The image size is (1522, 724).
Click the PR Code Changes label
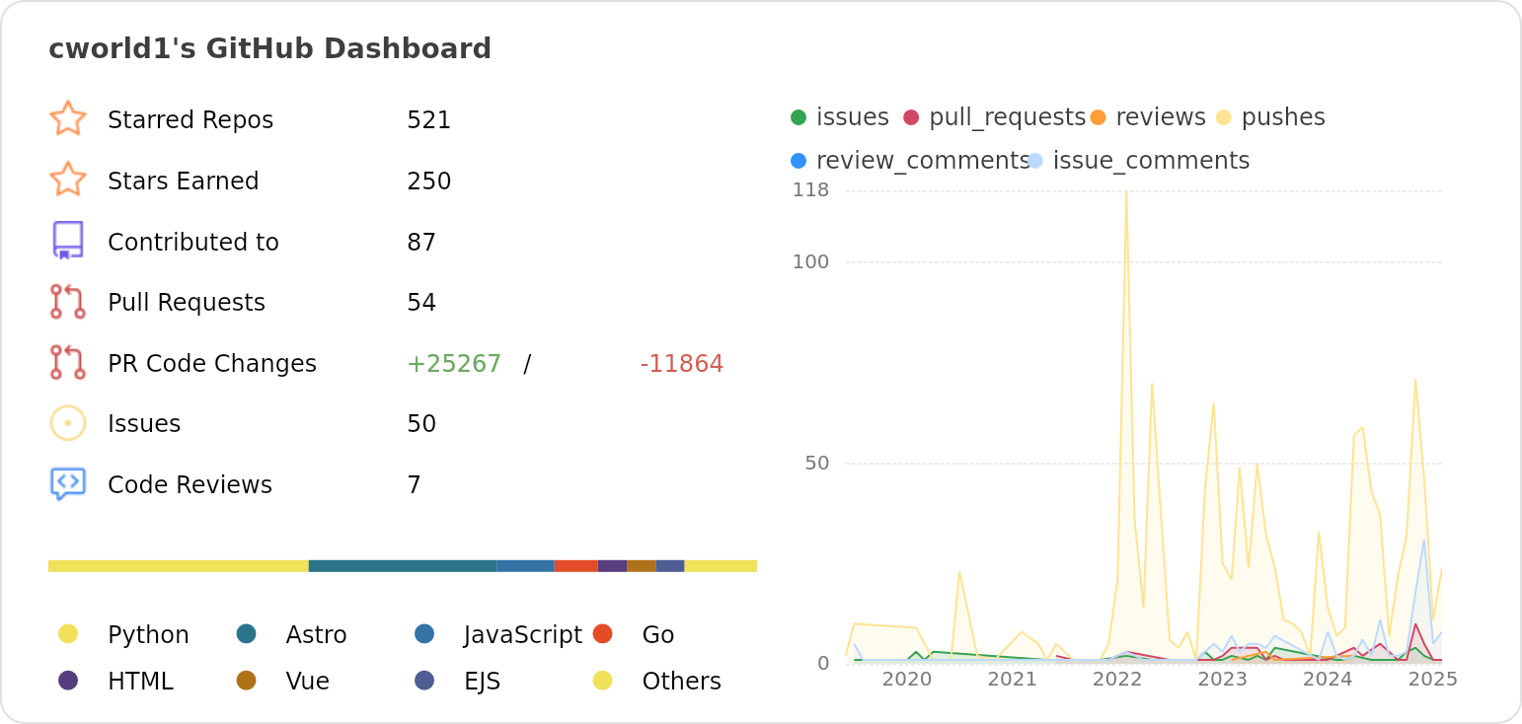tap(212, 364)
